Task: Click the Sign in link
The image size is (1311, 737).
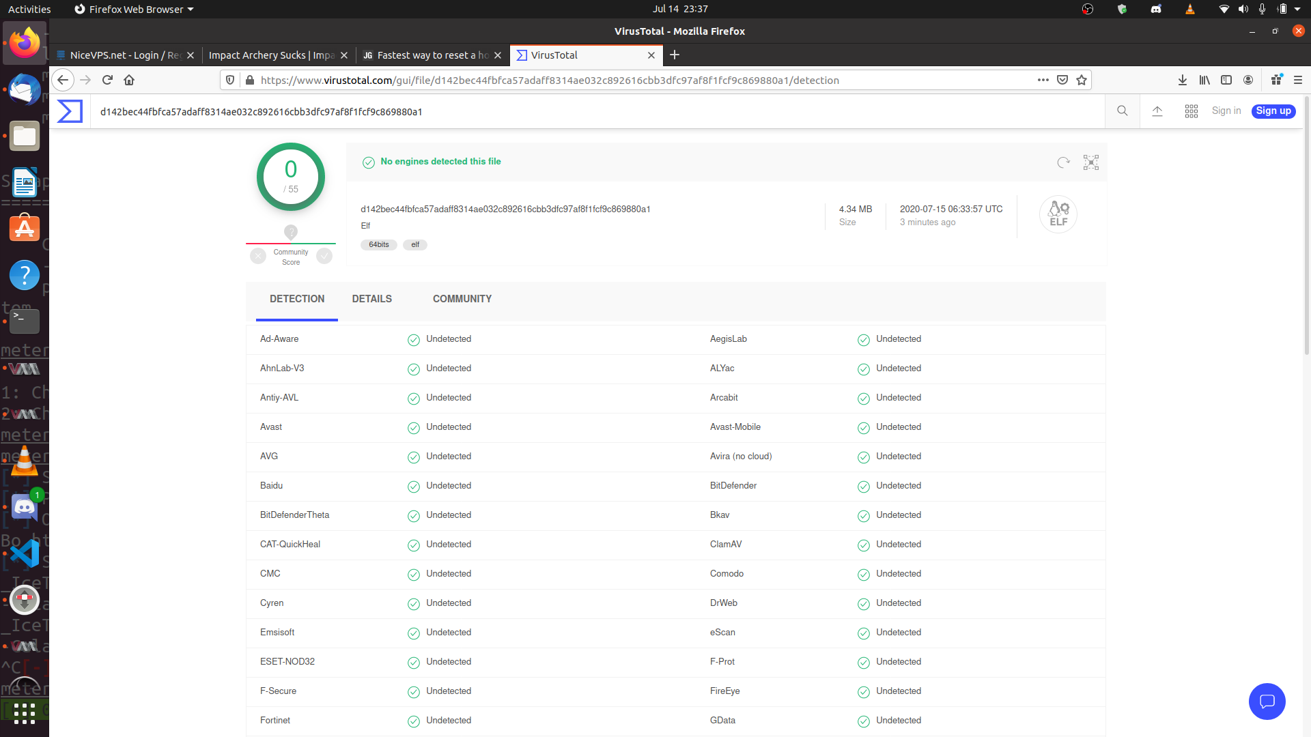Action: point(1226,111)
